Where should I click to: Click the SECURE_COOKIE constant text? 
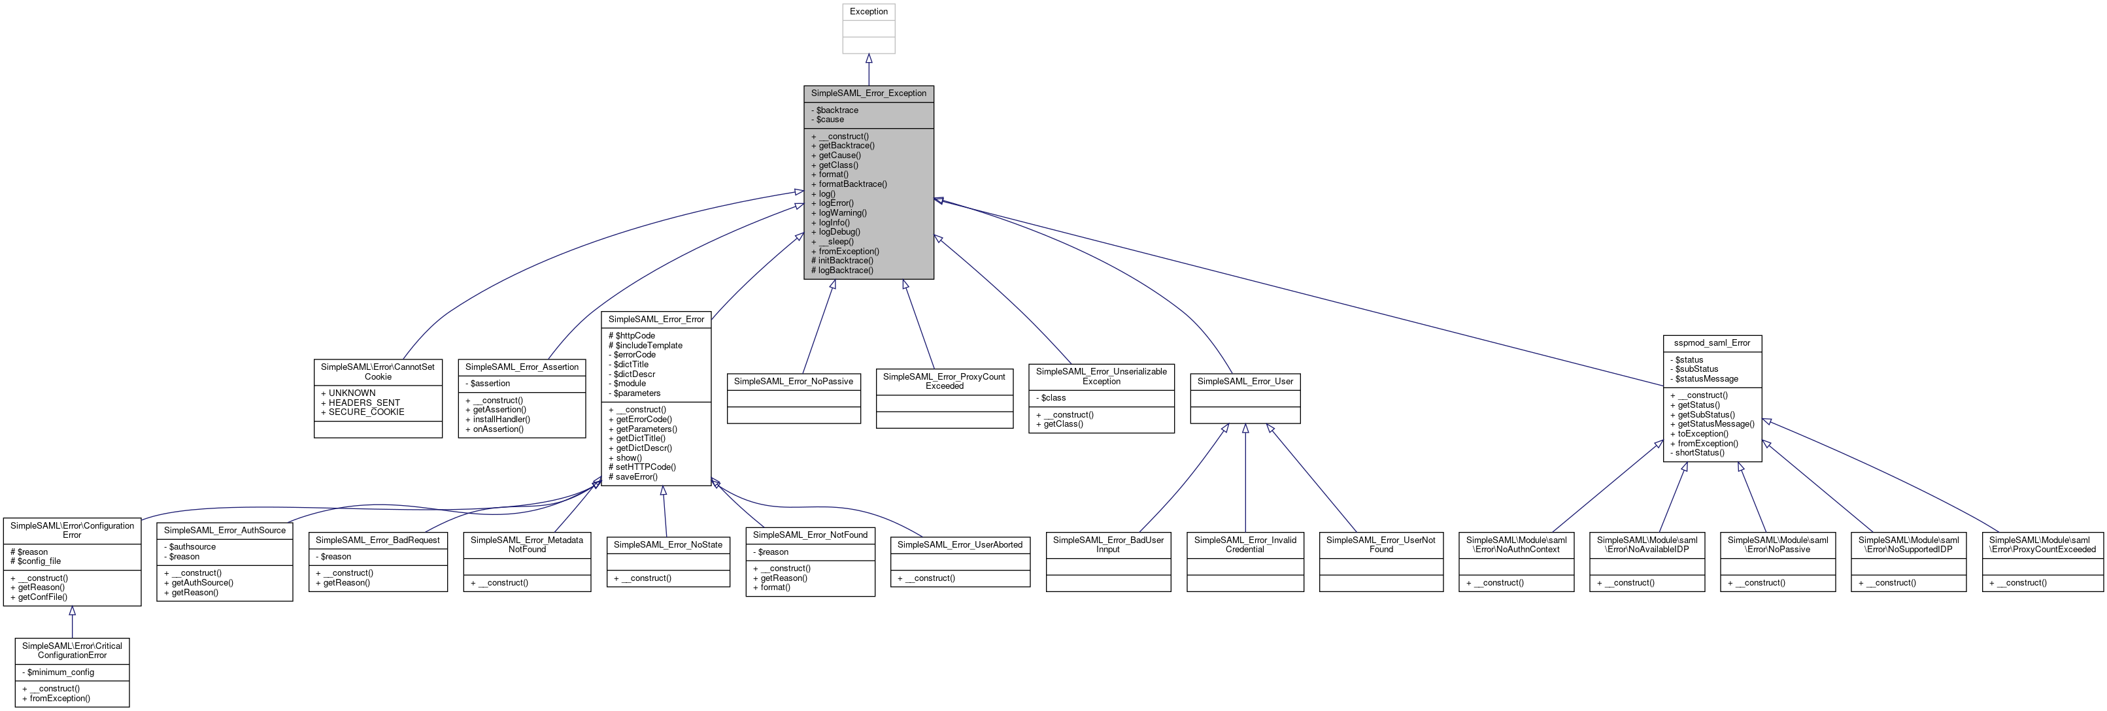tap(362, 412)
